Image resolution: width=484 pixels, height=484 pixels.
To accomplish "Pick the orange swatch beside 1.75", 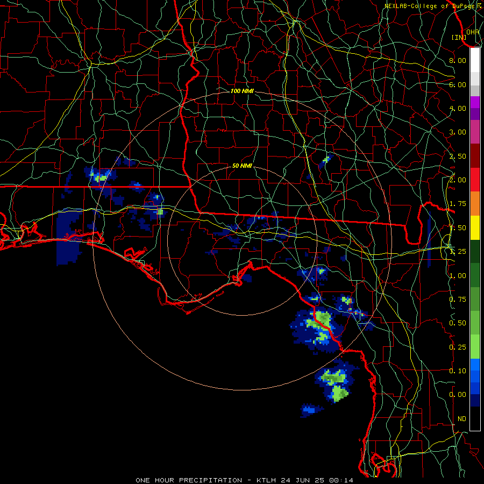I will tap(475, 204).
